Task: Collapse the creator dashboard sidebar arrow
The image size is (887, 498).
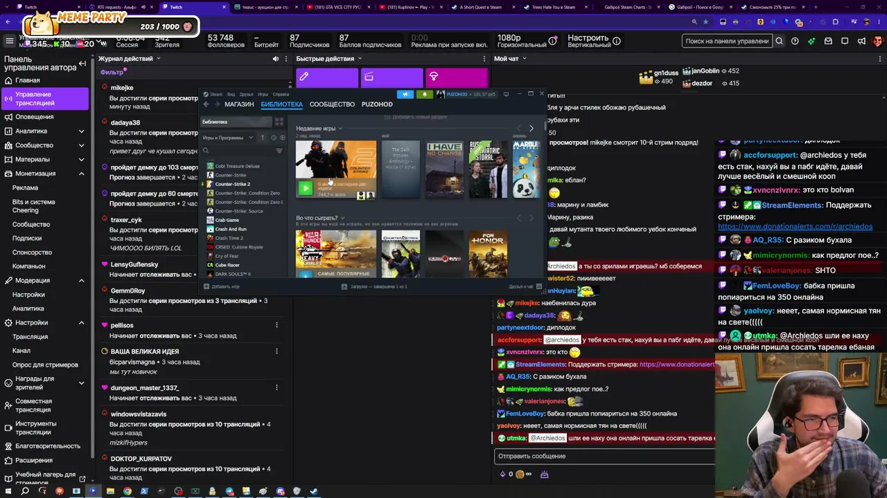Action: point(82,64)
